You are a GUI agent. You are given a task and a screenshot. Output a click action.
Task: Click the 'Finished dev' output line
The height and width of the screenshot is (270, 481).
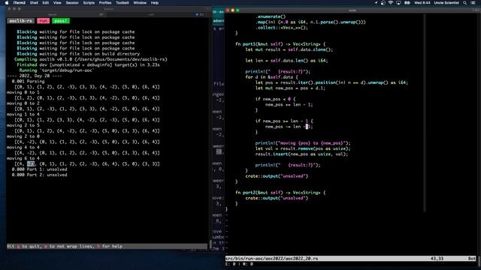(x=88, y=65)
